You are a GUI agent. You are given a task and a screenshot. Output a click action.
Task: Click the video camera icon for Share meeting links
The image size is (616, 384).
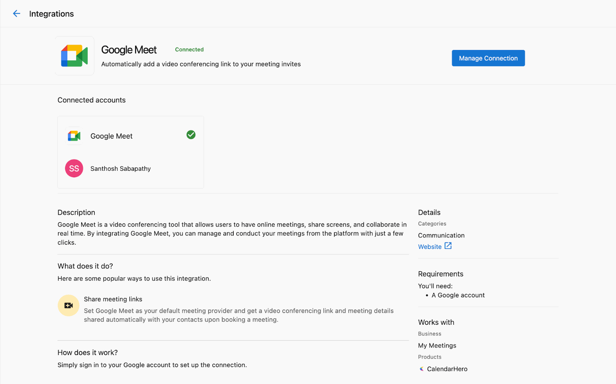point(69,306)
